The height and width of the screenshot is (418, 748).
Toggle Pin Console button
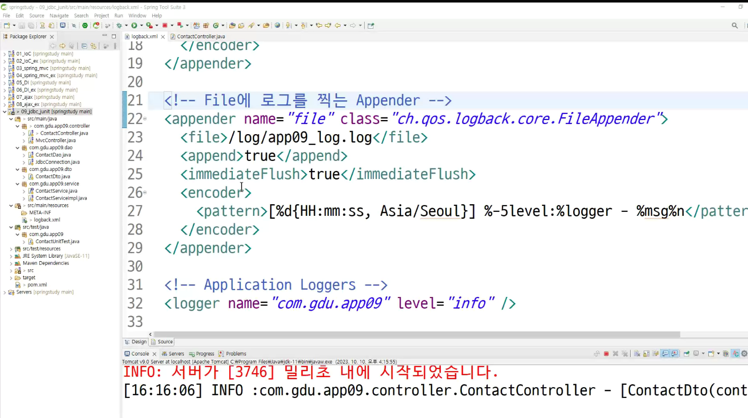(x=687, y=353)
